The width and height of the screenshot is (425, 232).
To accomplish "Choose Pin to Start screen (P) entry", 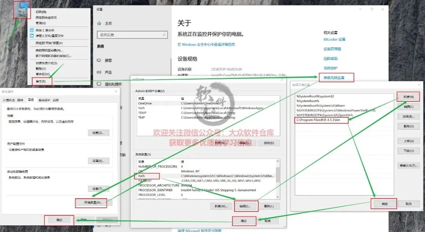I will point(49,43).
